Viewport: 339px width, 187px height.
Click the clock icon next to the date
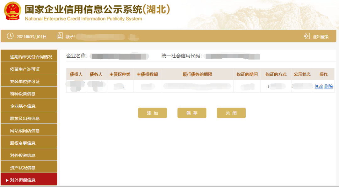(10, 36)
